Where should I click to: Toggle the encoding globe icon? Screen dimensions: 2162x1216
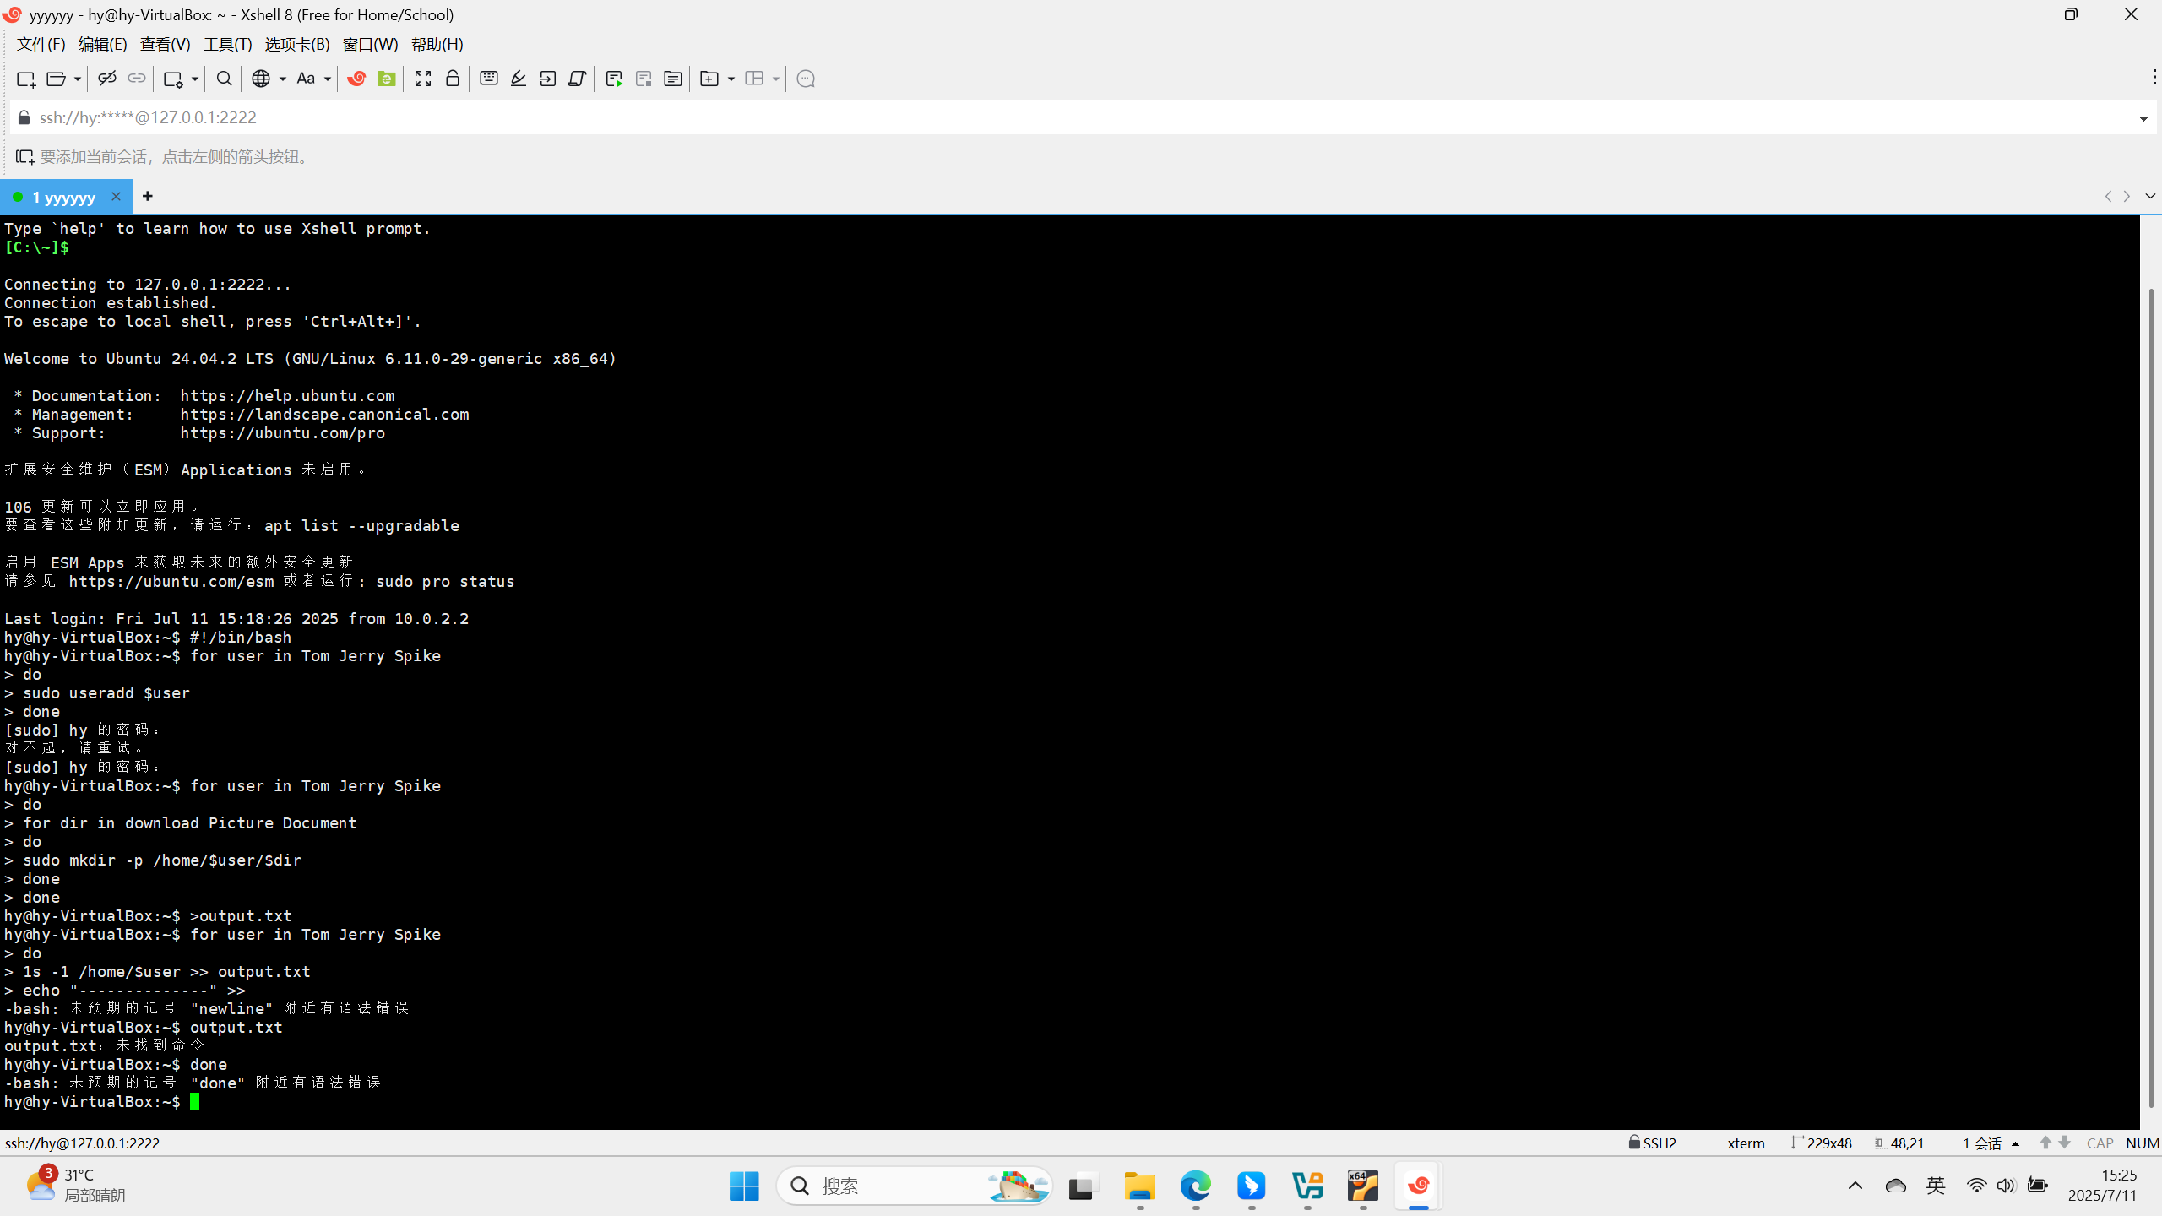tap(261, 79)
